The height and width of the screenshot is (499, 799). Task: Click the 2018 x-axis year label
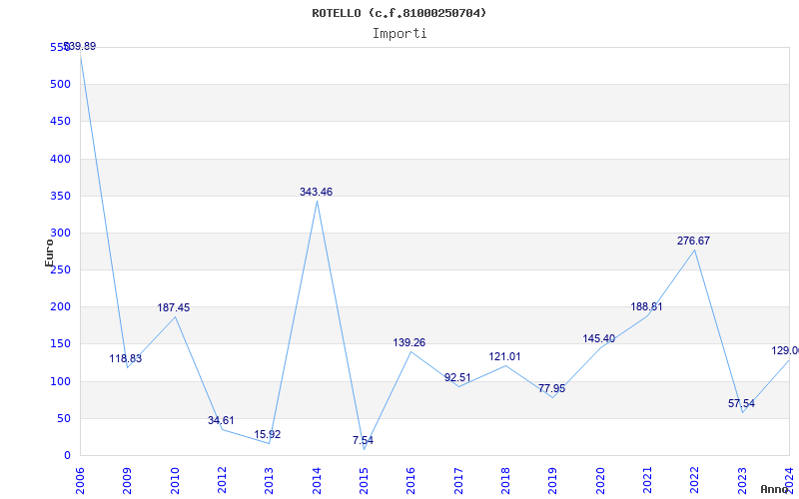[x=505, y=481]
